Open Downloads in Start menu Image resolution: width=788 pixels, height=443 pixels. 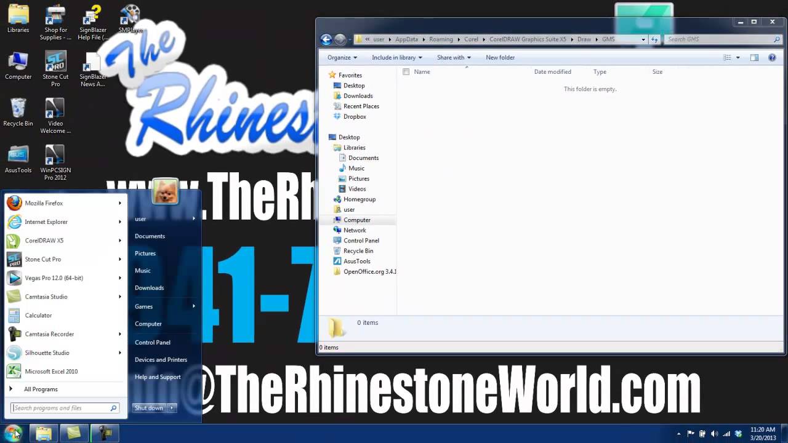point(149,288)
